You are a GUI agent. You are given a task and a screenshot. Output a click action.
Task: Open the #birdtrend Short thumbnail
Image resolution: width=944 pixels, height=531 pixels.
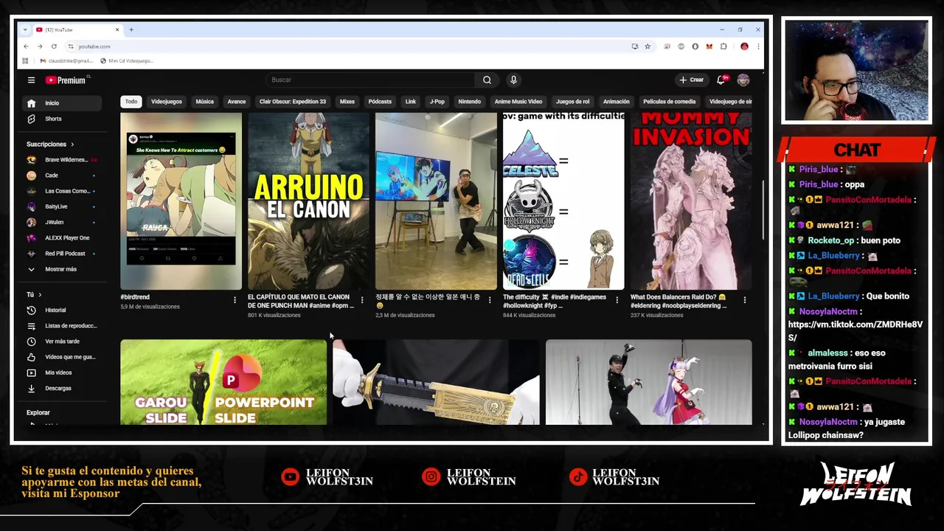181,201
